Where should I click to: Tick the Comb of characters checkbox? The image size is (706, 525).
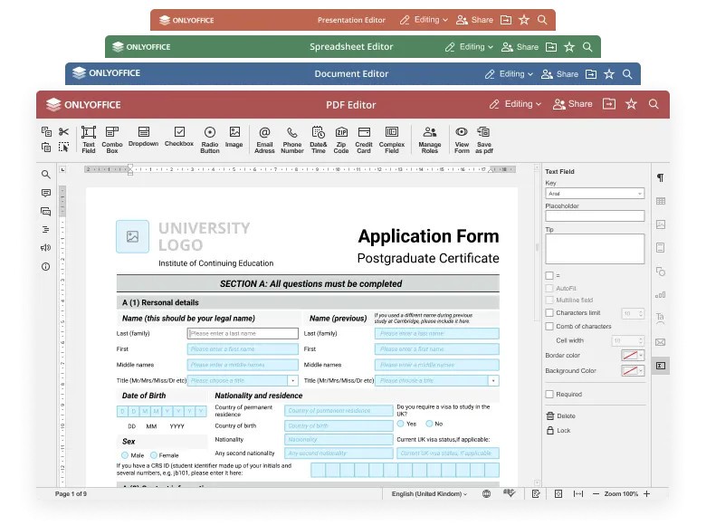[x=549, y=327]
